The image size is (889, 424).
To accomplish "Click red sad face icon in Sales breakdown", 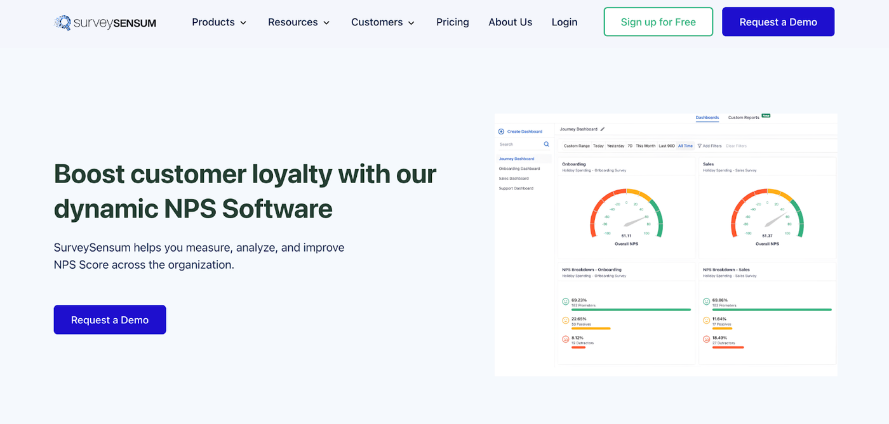I will [x=707, y=340].
